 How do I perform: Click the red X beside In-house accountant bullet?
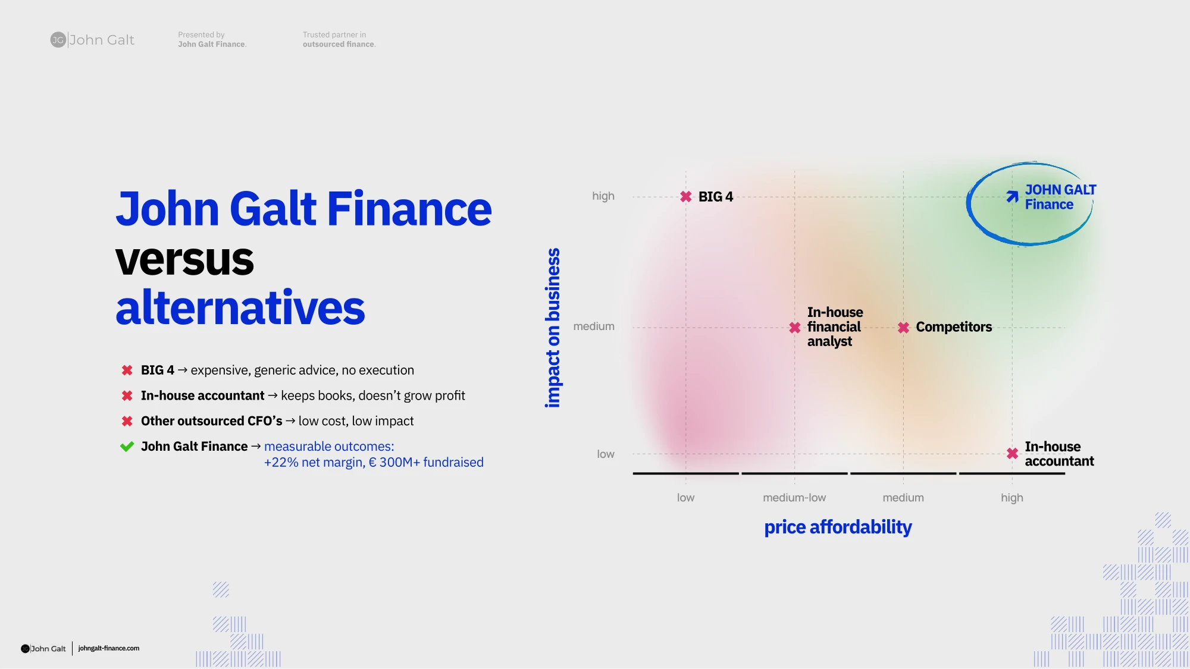pos(127,396)
